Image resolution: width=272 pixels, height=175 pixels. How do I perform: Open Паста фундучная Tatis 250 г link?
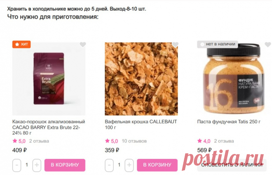tap(229, 122)
